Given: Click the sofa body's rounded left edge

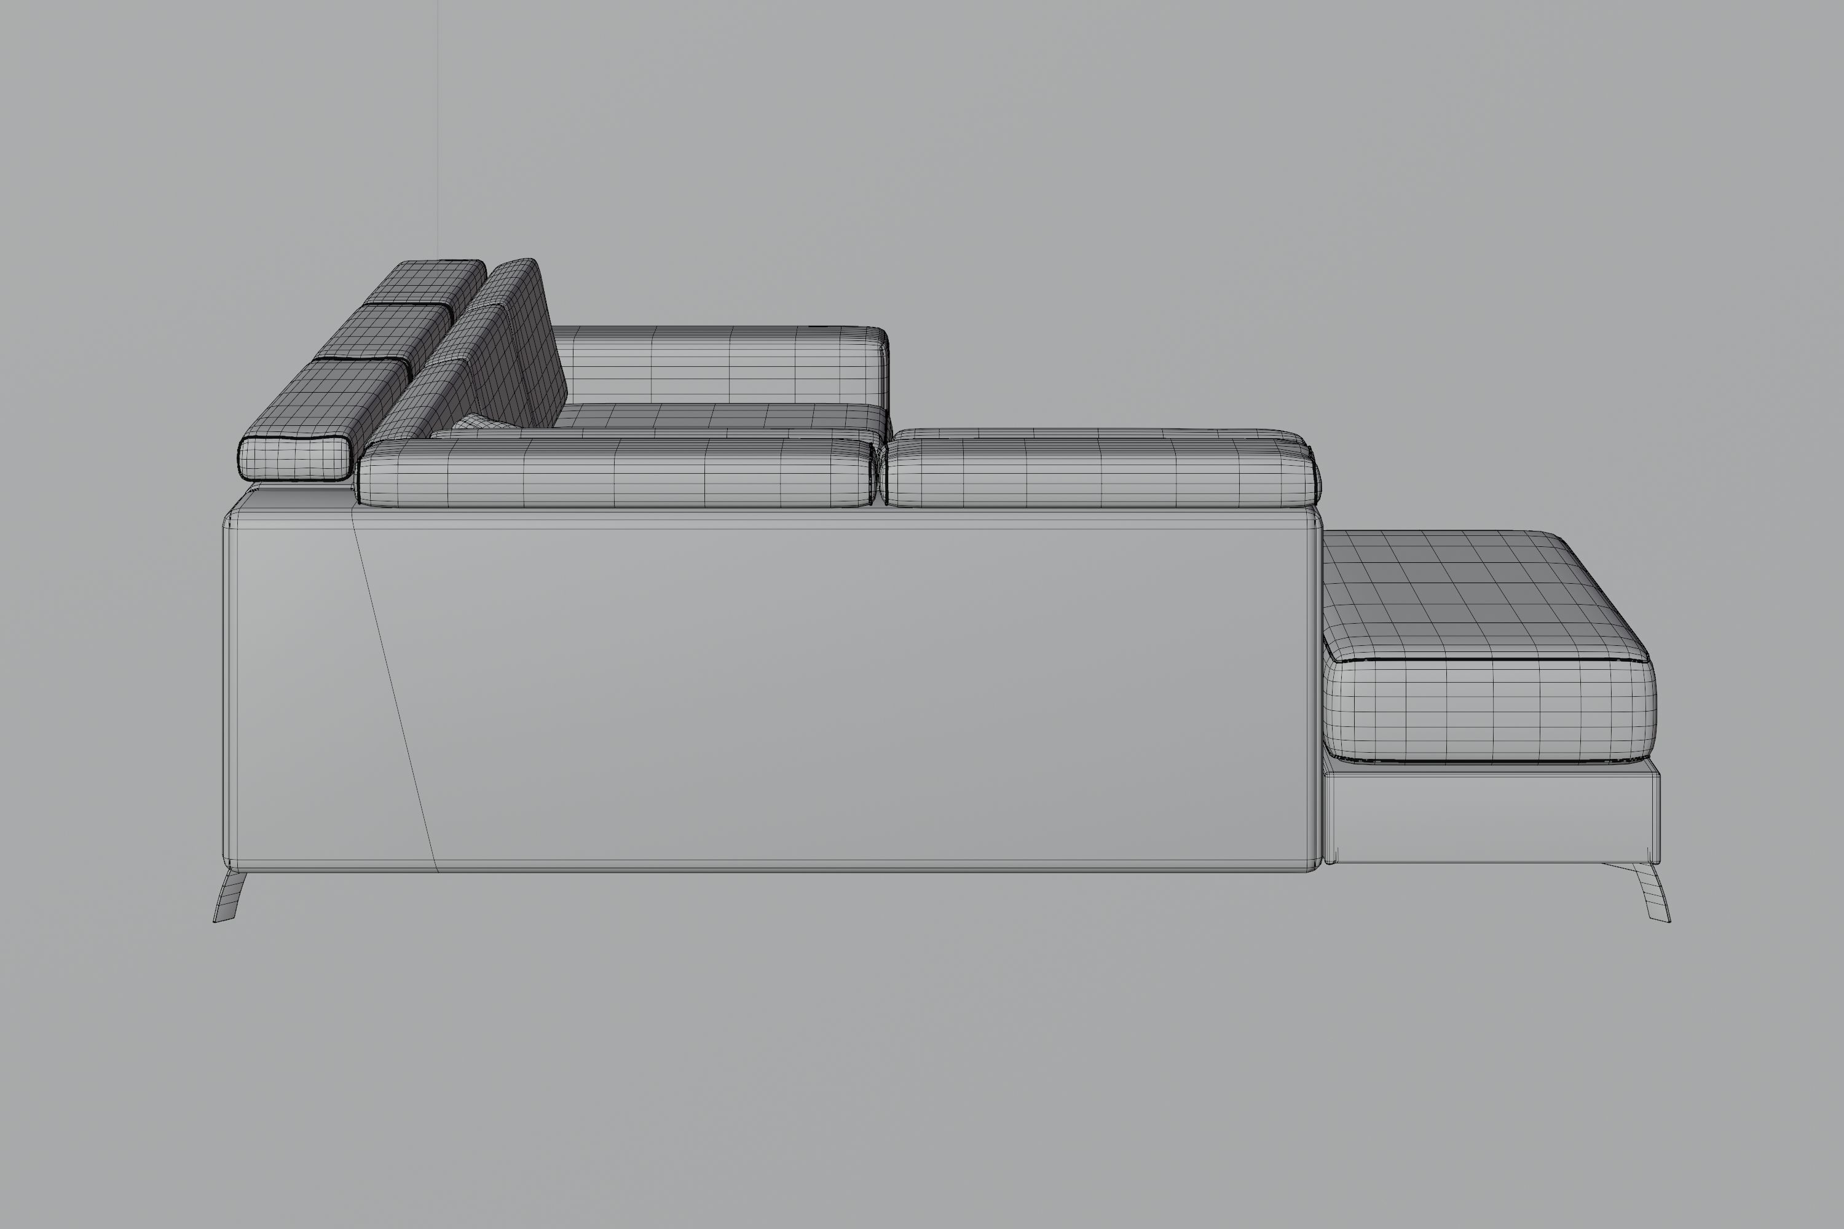Looking at the screenshot, I should click(x=229, y=689).
